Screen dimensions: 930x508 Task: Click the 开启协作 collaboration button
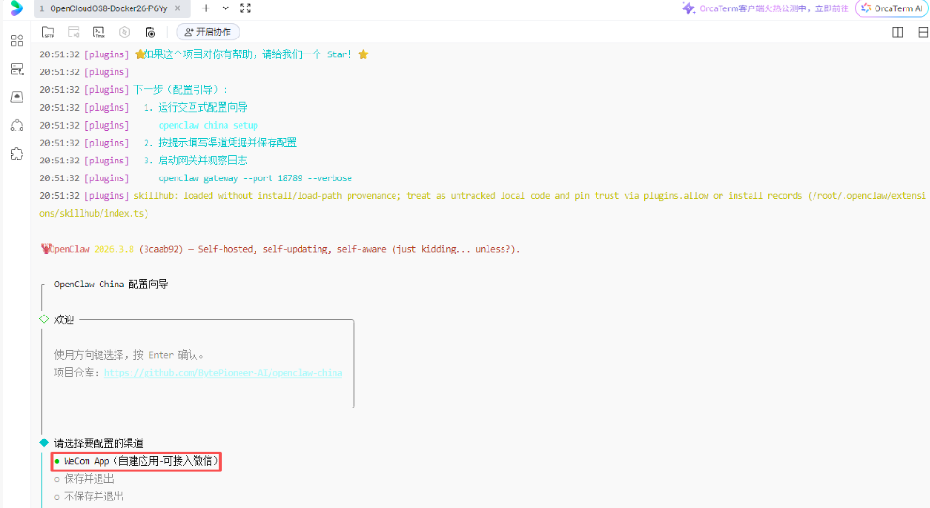pos(208,32)
